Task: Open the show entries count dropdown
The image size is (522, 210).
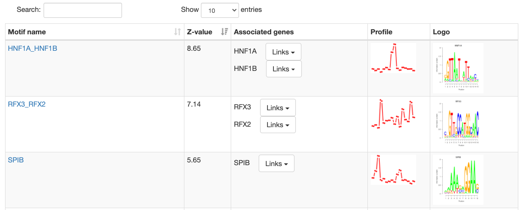Action: (x=220, y=10)
